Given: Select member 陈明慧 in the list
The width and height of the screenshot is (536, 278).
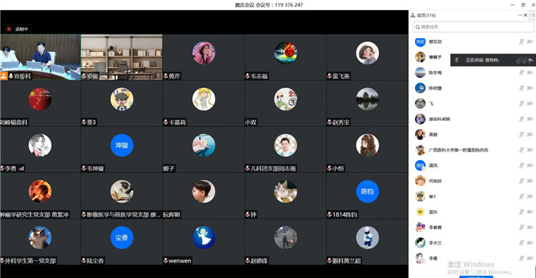Looking at the screenshot, I should (473, 88).
